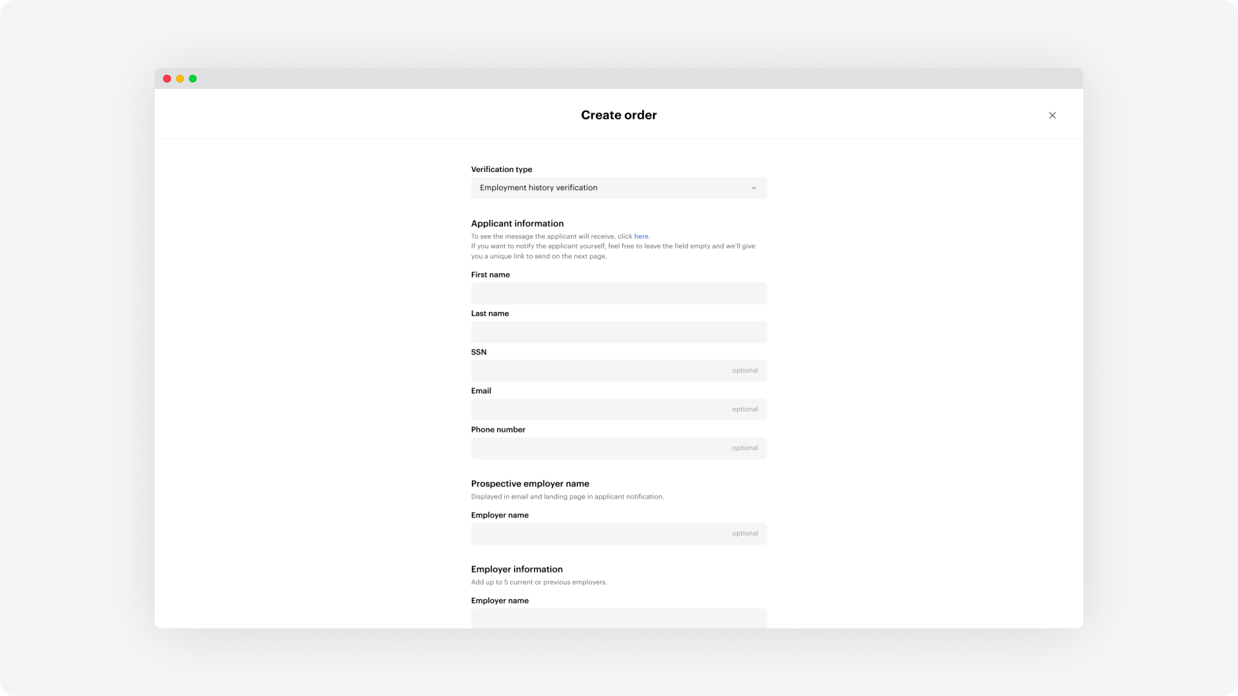Open the 'here' link for applicant message
1238x696 pixels.
pos(641,237)
